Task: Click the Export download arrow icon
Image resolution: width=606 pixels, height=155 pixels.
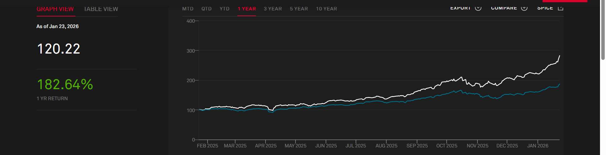Action: 478,8
